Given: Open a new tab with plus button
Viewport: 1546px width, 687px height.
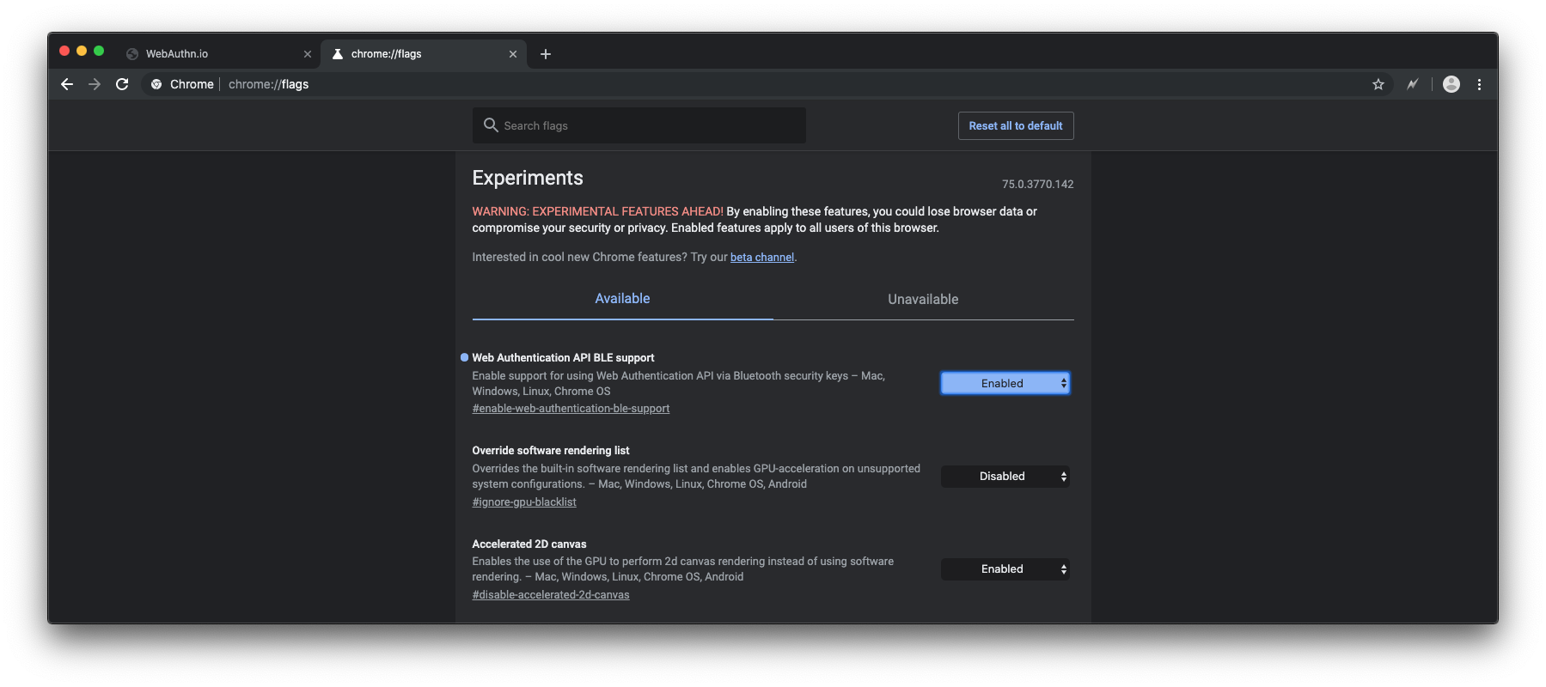Looking at the screenshot, I should (546, 54).
